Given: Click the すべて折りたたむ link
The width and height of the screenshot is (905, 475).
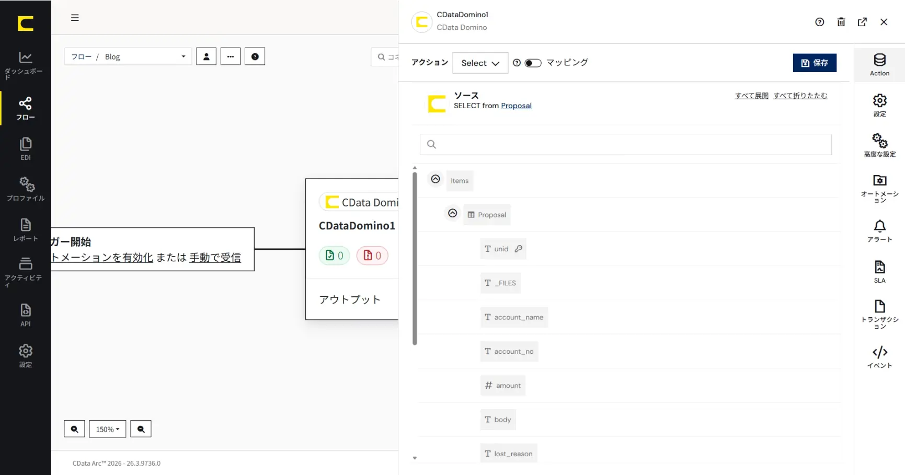Looking at the screenshot, I should [800, 96].
